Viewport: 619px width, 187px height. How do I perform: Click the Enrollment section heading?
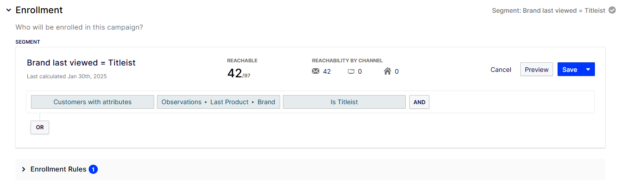39,10
